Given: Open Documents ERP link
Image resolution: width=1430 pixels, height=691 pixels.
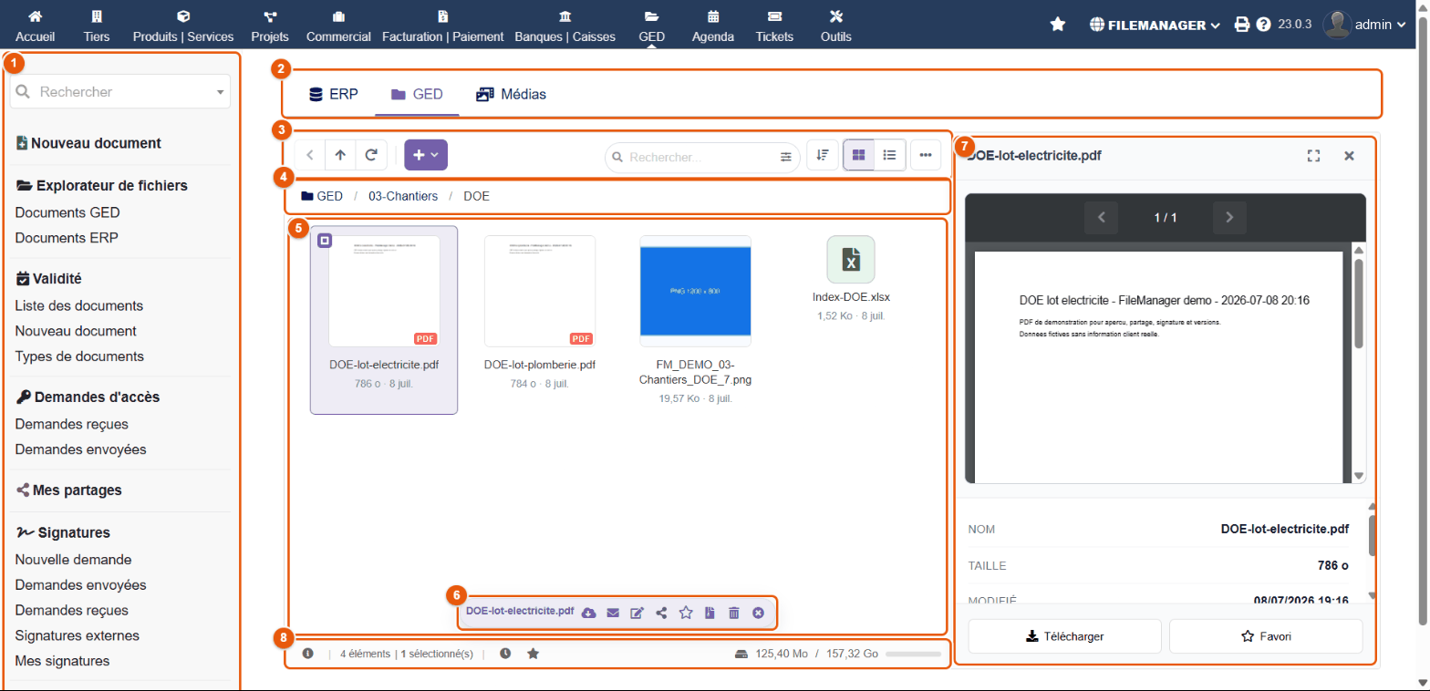Looking at the screenshot, I should pyautogui.click(x=67, y=238).
